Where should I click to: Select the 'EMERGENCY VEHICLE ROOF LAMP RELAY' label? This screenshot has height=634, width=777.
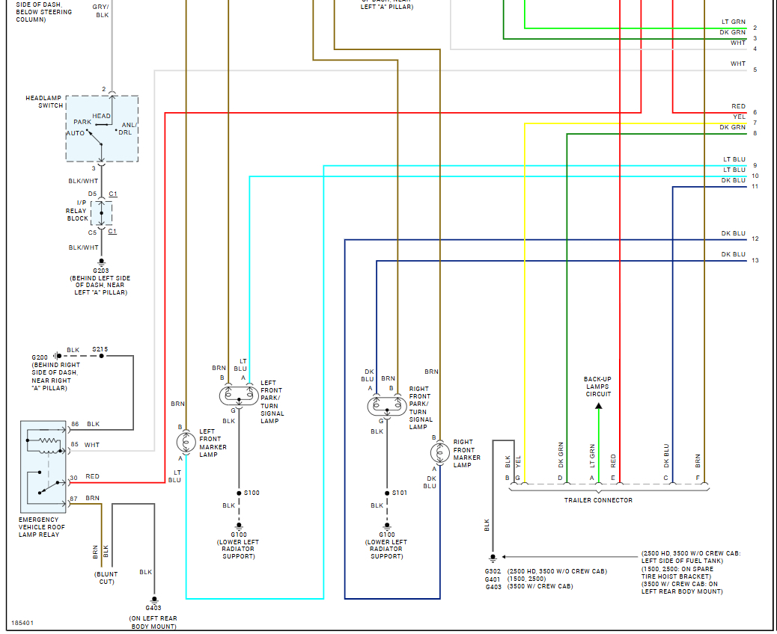pos(42,527)
